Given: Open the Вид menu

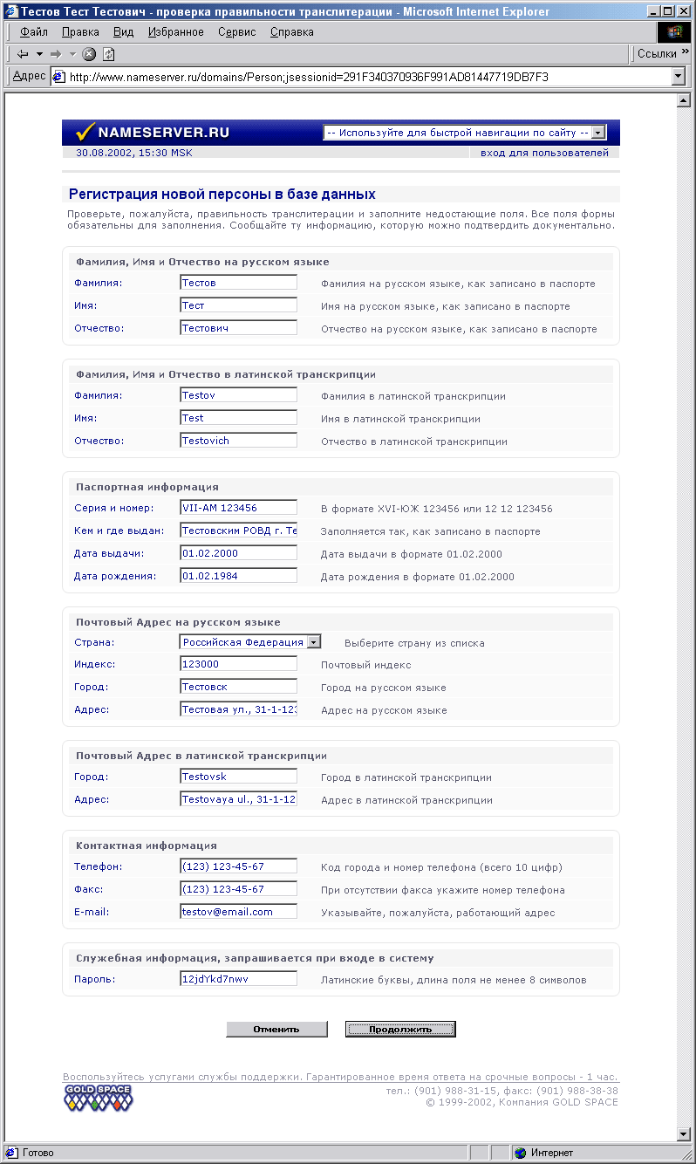Looking at the screenshot, I should 124,32.
